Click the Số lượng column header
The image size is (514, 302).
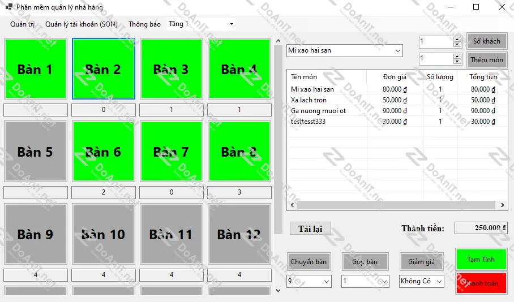(x=440, y=77)
